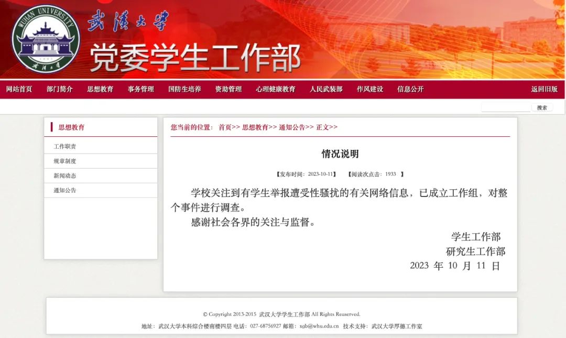Open the 思想教育 navigation menu
Screen dimensions: 566x338
click(100, 89)
